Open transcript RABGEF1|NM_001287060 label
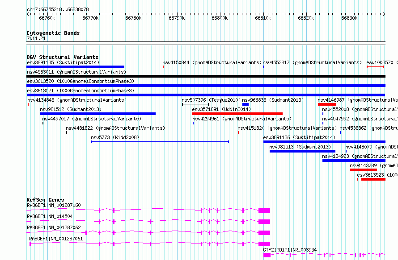Viewport: 398px width, 260px height. [x=54, y=205]
